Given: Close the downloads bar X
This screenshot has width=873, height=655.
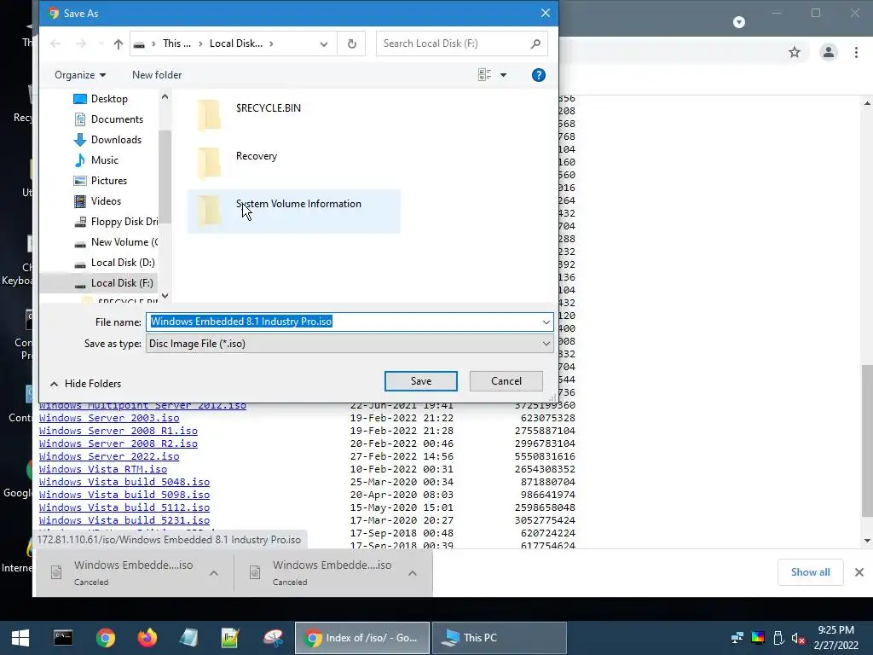Looking at the screenshot, I should 859,572.
